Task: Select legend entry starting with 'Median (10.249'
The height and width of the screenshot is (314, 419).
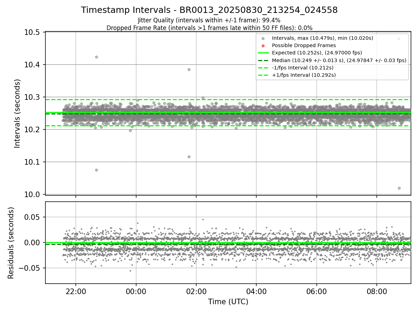Action: (x=339, y=60)
